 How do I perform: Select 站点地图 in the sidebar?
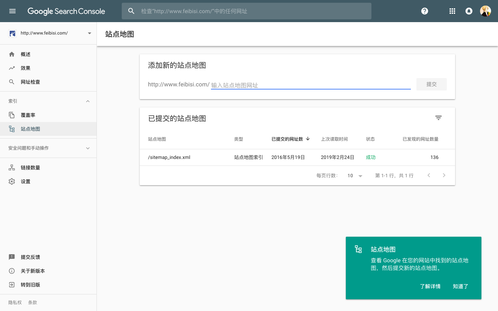point(48,129)
